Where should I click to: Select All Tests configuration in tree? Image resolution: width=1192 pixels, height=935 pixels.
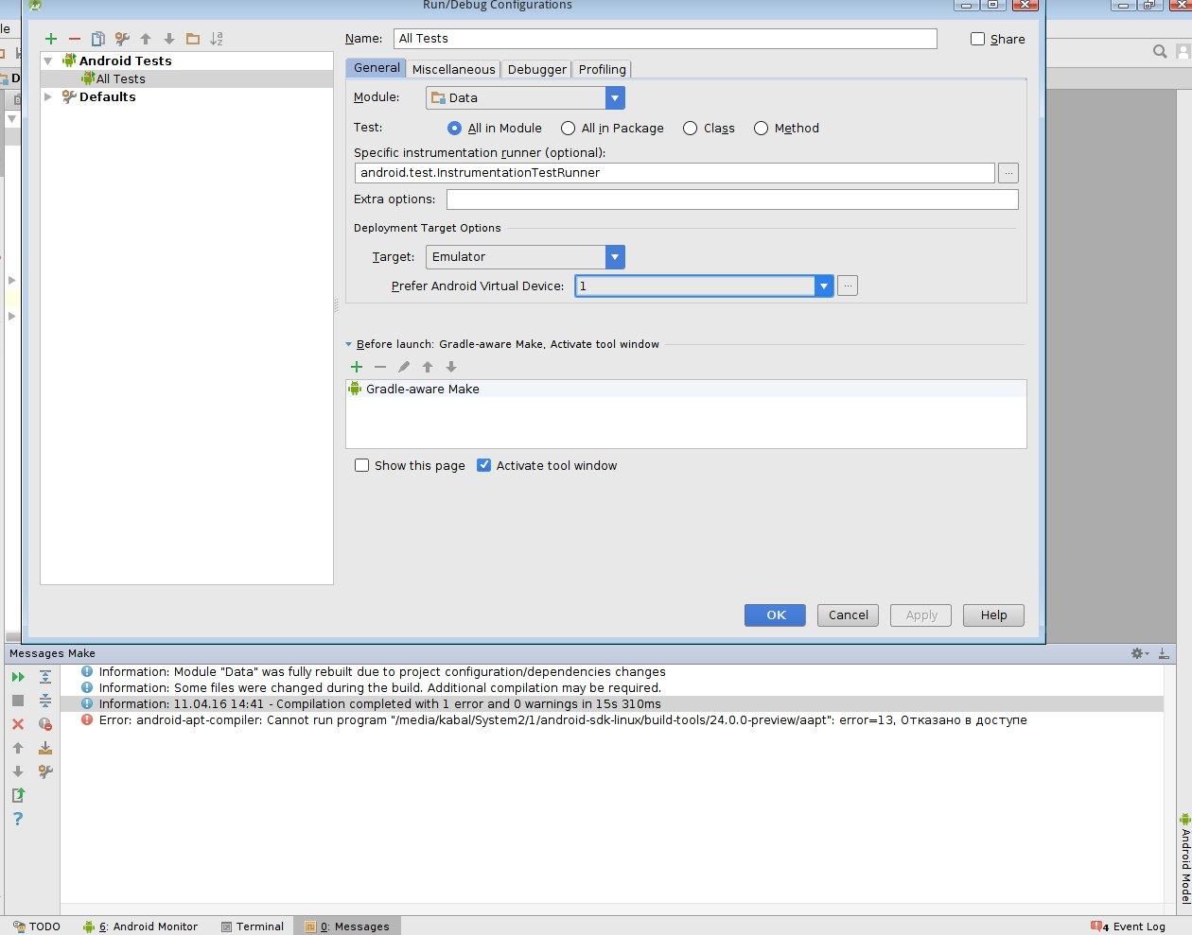click(x=187, y=79)
